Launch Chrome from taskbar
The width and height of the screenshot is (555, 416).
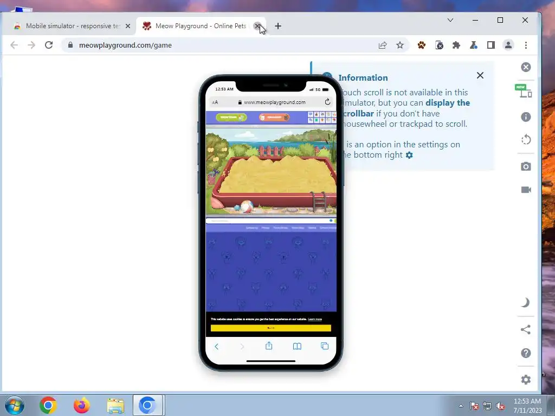pyautogui.click(x=48, y=405)
